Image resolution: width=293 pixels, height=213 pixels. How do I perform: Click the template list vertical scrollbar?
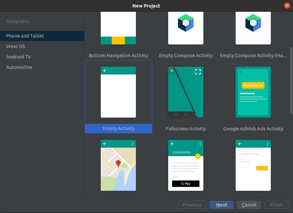tap(291, 81)
